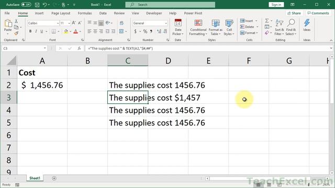Click inside the formula bar text

point(120,49)
